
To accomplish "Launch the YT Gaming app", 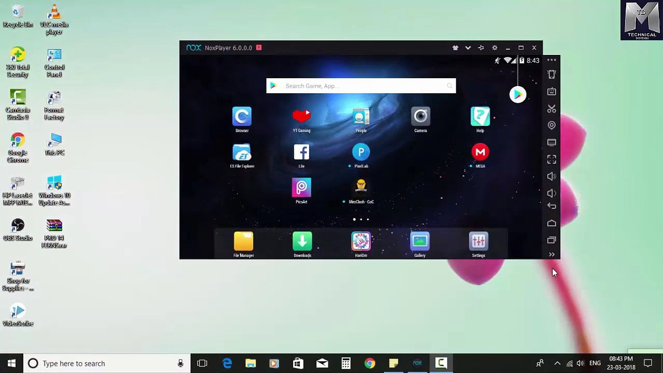I will pos(301,117).
